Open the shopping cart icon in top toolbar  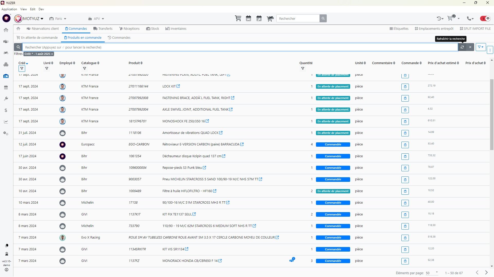pyautogui.click(x=238, y=18)
